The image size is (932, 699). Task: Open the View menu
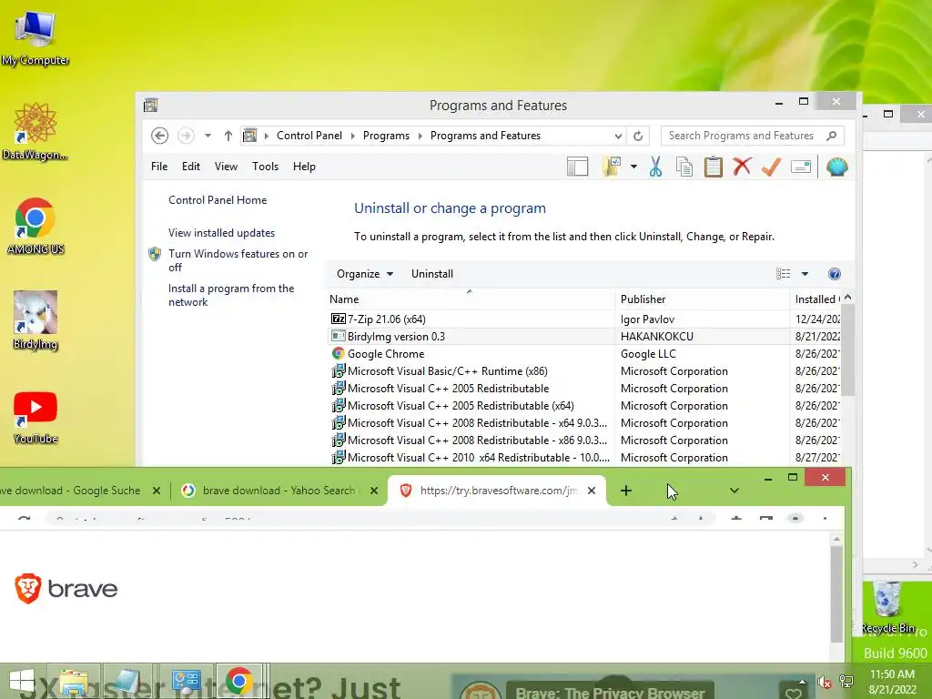pyautogui.click(x=226, y=167)
